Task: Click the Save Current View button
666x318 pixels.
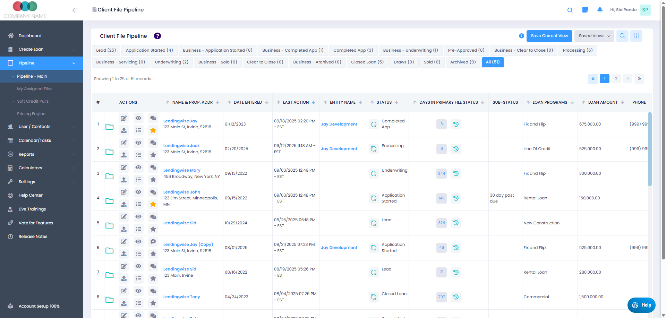Action: coord(549,36)
